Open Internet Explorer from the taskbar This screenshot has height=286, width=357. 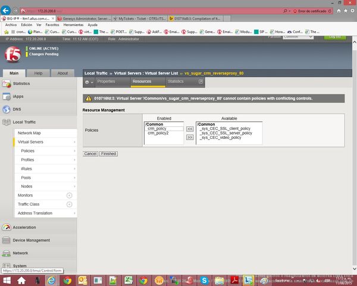point(51,280)
